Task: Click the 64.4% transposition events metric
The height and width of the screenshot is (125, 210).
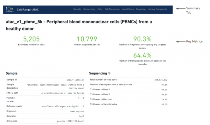Action: 142,55
